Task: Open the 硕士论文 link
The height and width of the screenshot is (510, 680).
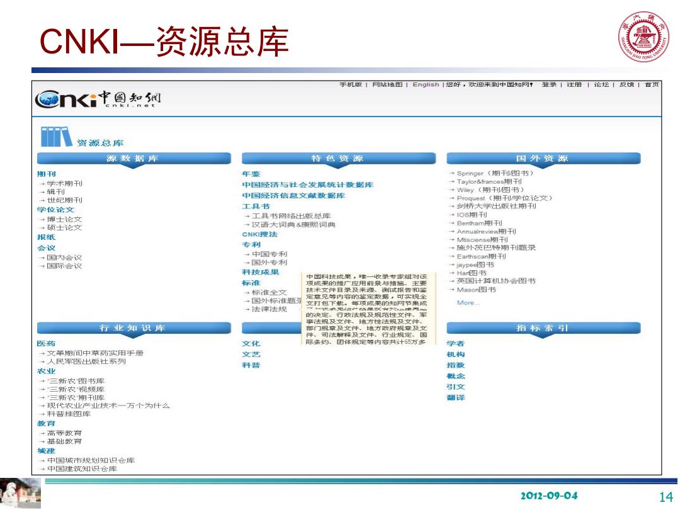Action: [65, 228]
